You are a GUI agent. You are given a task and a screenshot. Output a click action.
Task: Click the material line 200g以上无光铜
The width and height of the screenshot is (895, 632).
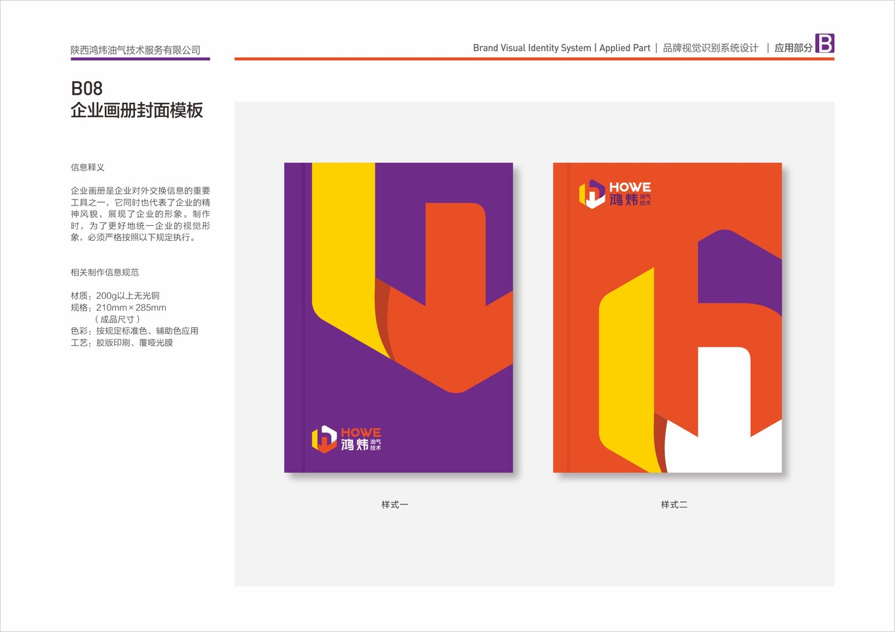[115, 296]
